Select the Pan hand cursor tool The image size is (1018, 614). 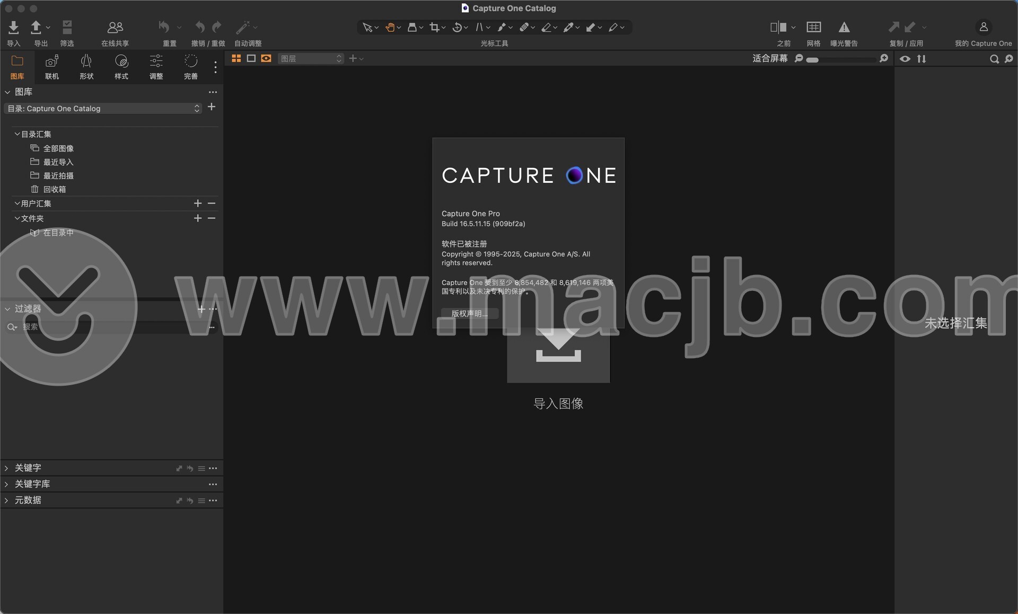tap(390, 27)
